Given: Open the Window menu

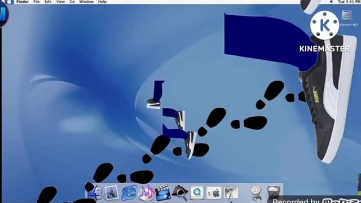Looking at the screenshot, I should [x=86, y=2].
